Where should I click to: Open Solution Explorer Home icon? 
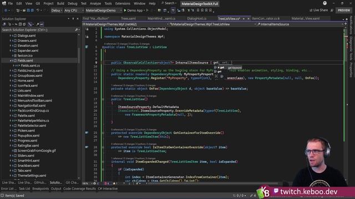(4, 24)
